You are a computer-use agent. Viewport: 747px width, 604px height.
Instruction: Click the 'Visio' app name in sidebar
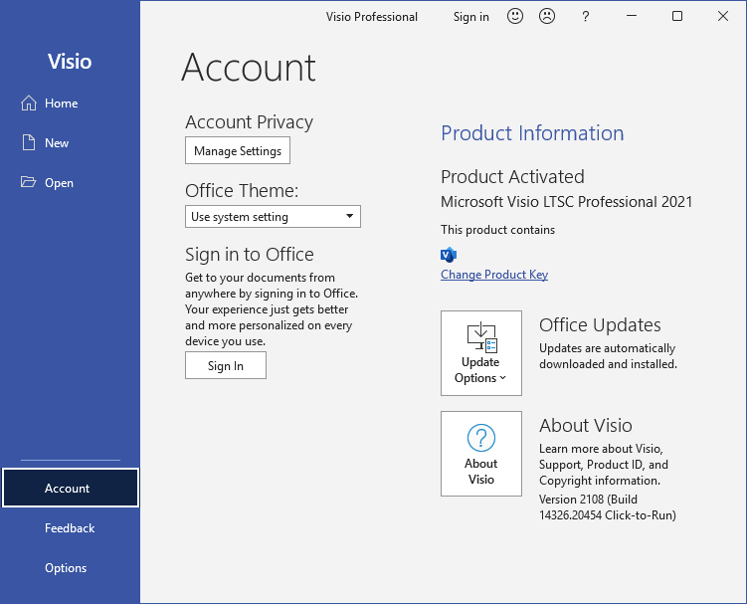70,62
